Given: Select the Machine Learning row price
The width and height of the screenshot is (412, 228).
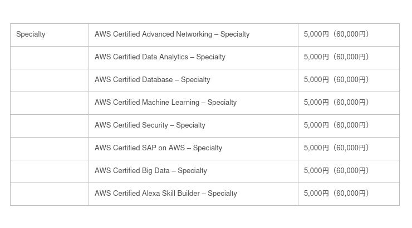Looking at the screenshot, I should [336, 103].
